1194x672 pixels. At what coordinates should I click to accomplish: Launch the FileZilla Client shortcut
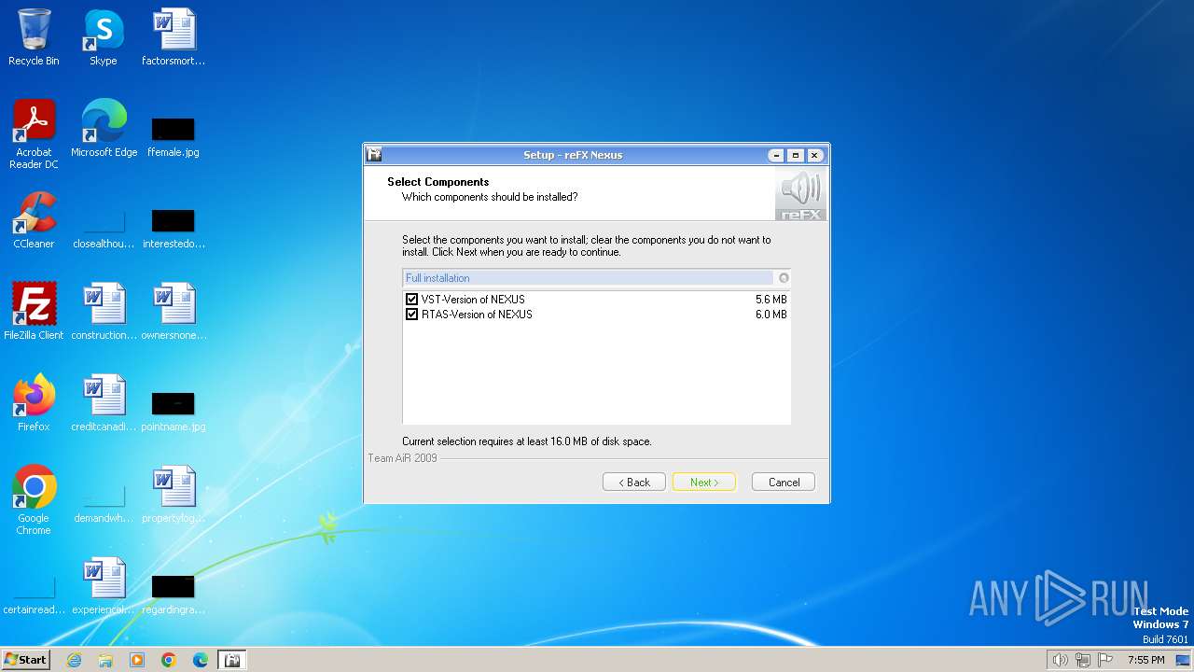coord(34,312)
